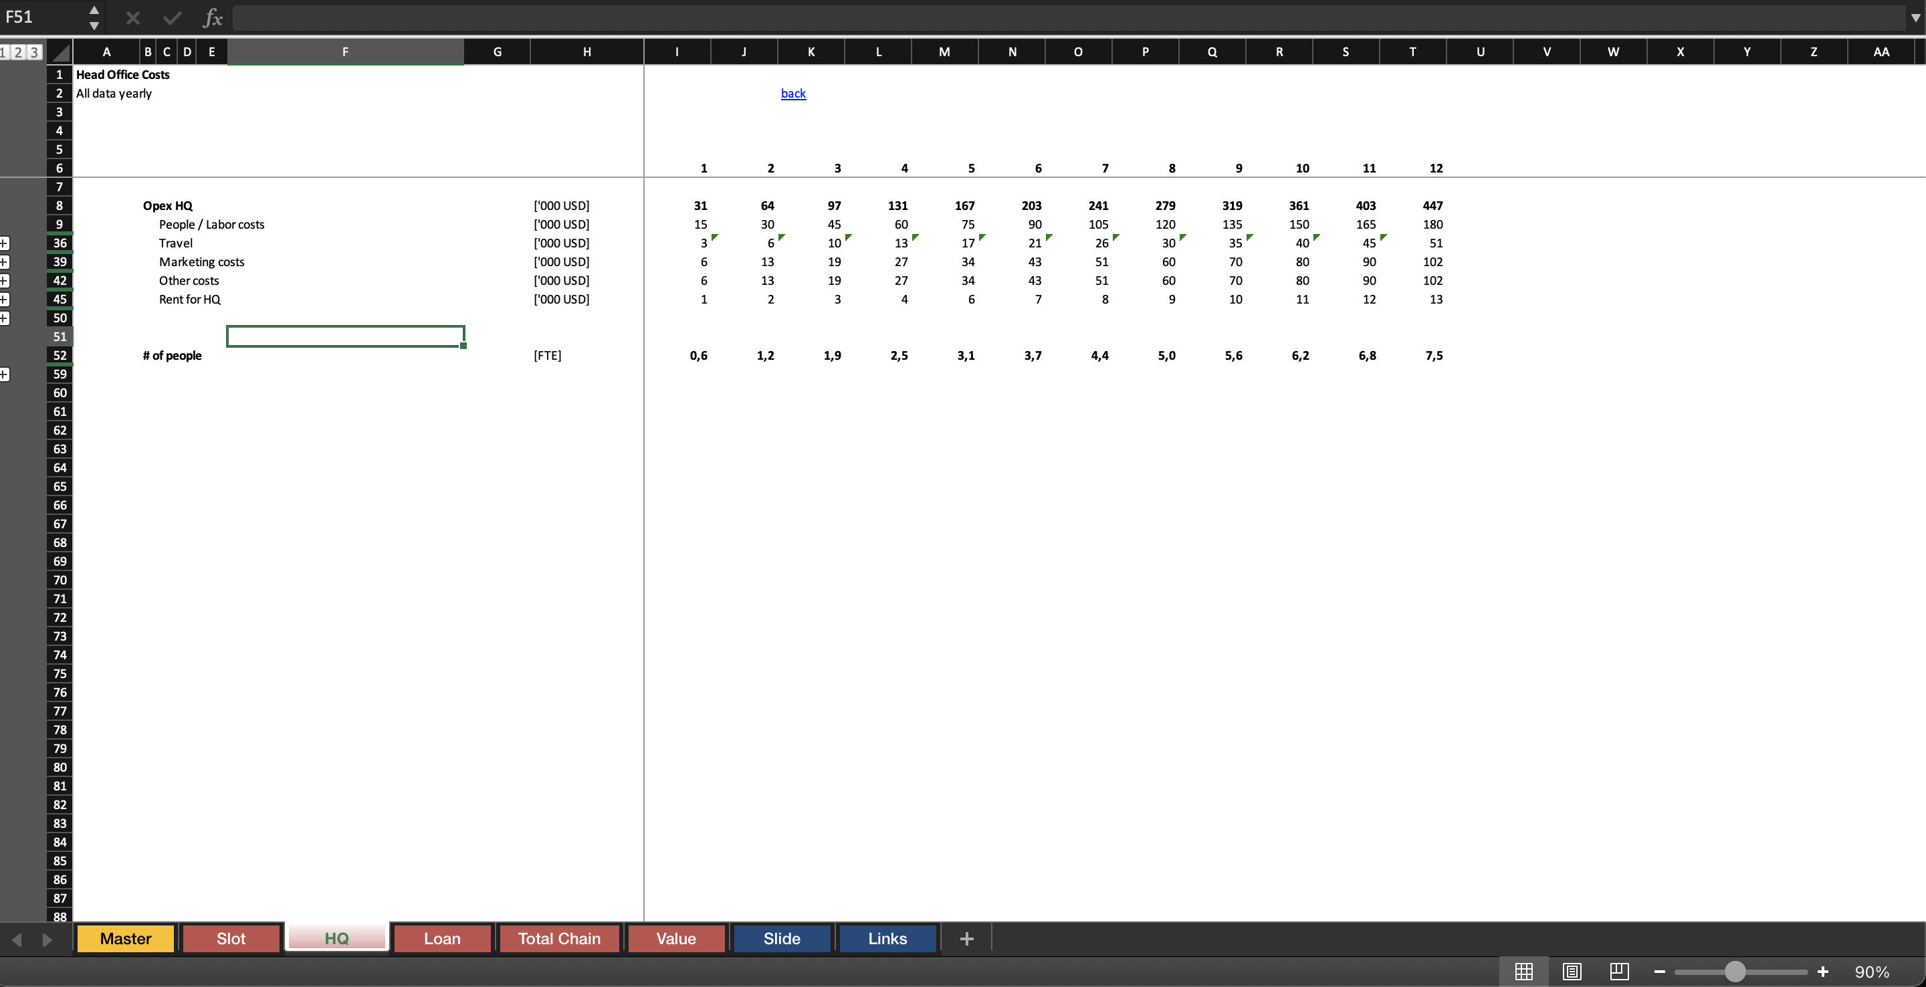The image size is (1926, 987).
Task: Switch to the Slot sheet tab
Action: 231,938
